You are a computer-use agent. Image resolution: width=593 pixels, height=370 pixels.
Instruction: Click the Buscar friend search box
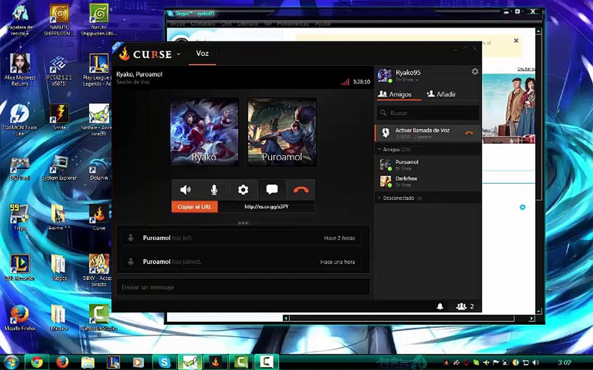(428, 113)
